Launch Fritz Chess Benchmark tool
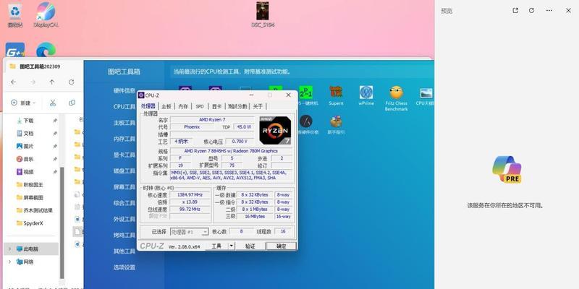Viewport: 579px width, 289px height. click(x=396, y=98)
